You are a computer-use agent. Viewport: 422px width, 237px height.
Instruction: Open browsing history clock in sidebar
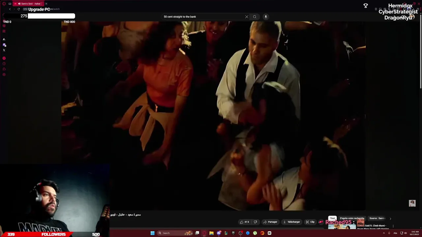click(4, 64)
